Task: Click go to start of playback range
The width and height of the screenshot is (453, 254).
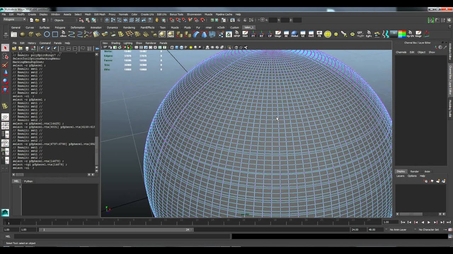Action: click(403, 222)
